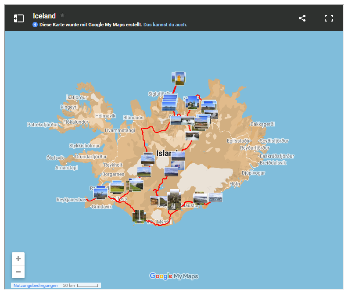Screen dimensions: 348x294
Task: Open the sculpture photo near Reykjanesbær
Action: (100, 193)
